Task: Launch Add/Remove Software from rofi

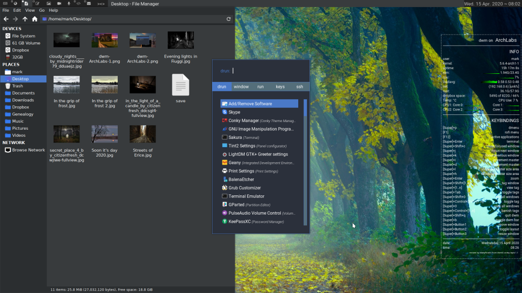Action: 259,104
